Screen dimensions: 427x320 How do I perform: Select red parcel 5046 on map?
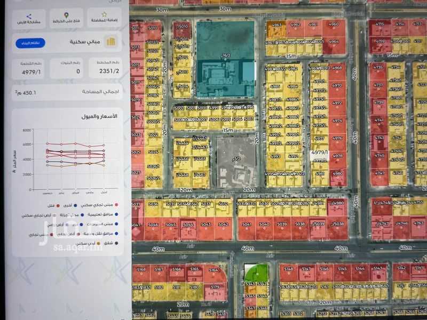point(153,229)
